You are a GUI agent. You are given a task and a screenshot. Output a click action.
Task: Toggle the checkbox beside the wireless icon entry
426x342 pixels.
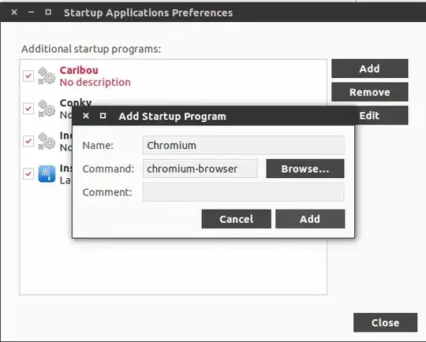coord(28,173)
